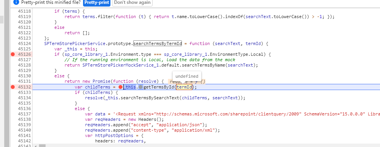
Task: Click line number 45124 in gutter
Action: pos(24,44)
